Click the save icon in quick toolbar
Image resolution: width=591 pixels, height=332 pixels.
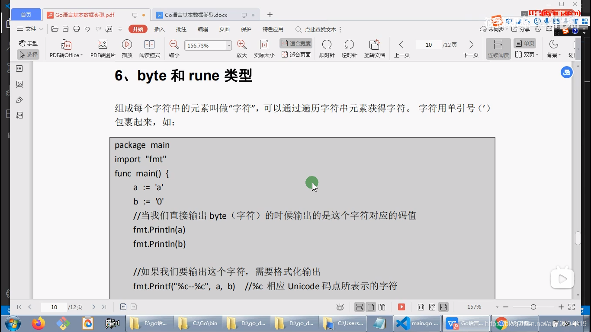65,29
